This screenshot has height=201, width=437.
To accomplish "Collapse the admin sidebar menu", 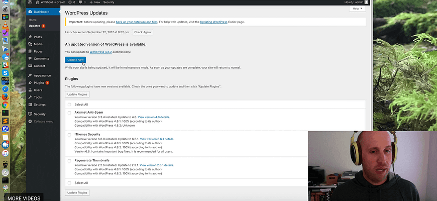I will pos(41,121).
